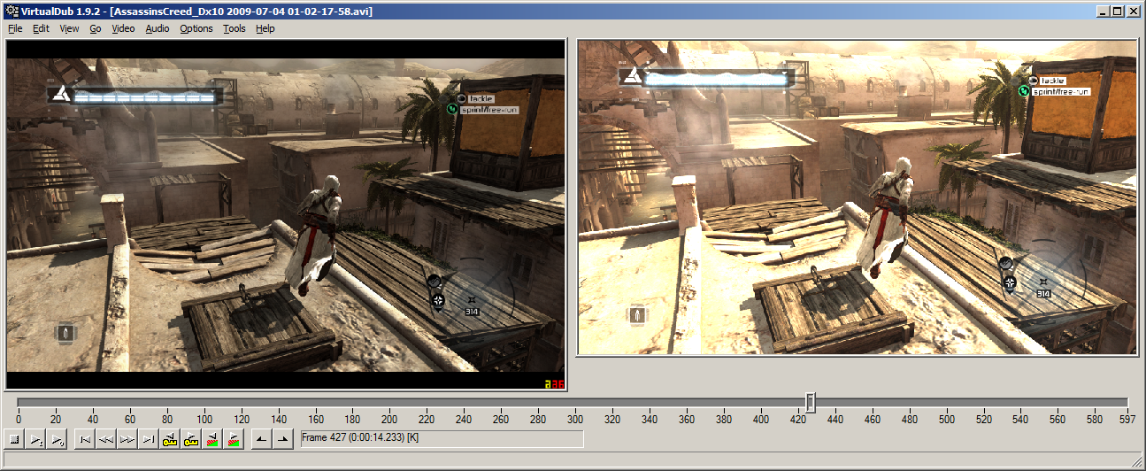Start output playback
This screenshot has height=471, width=1146.
[x=58, y=439]
